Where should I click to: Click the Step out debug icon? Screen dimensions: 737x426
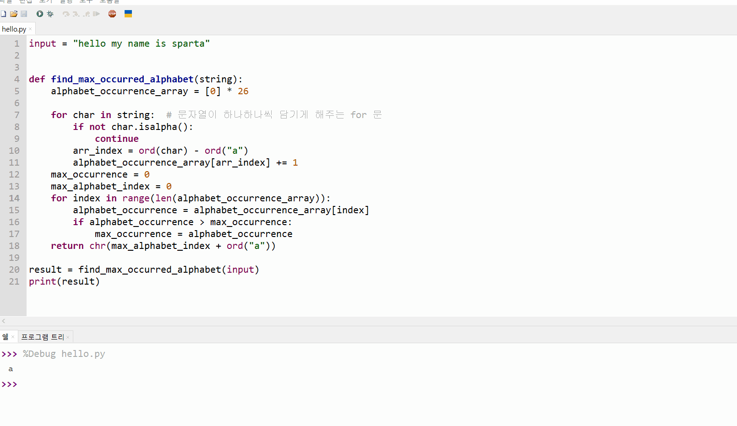(86, 14)
